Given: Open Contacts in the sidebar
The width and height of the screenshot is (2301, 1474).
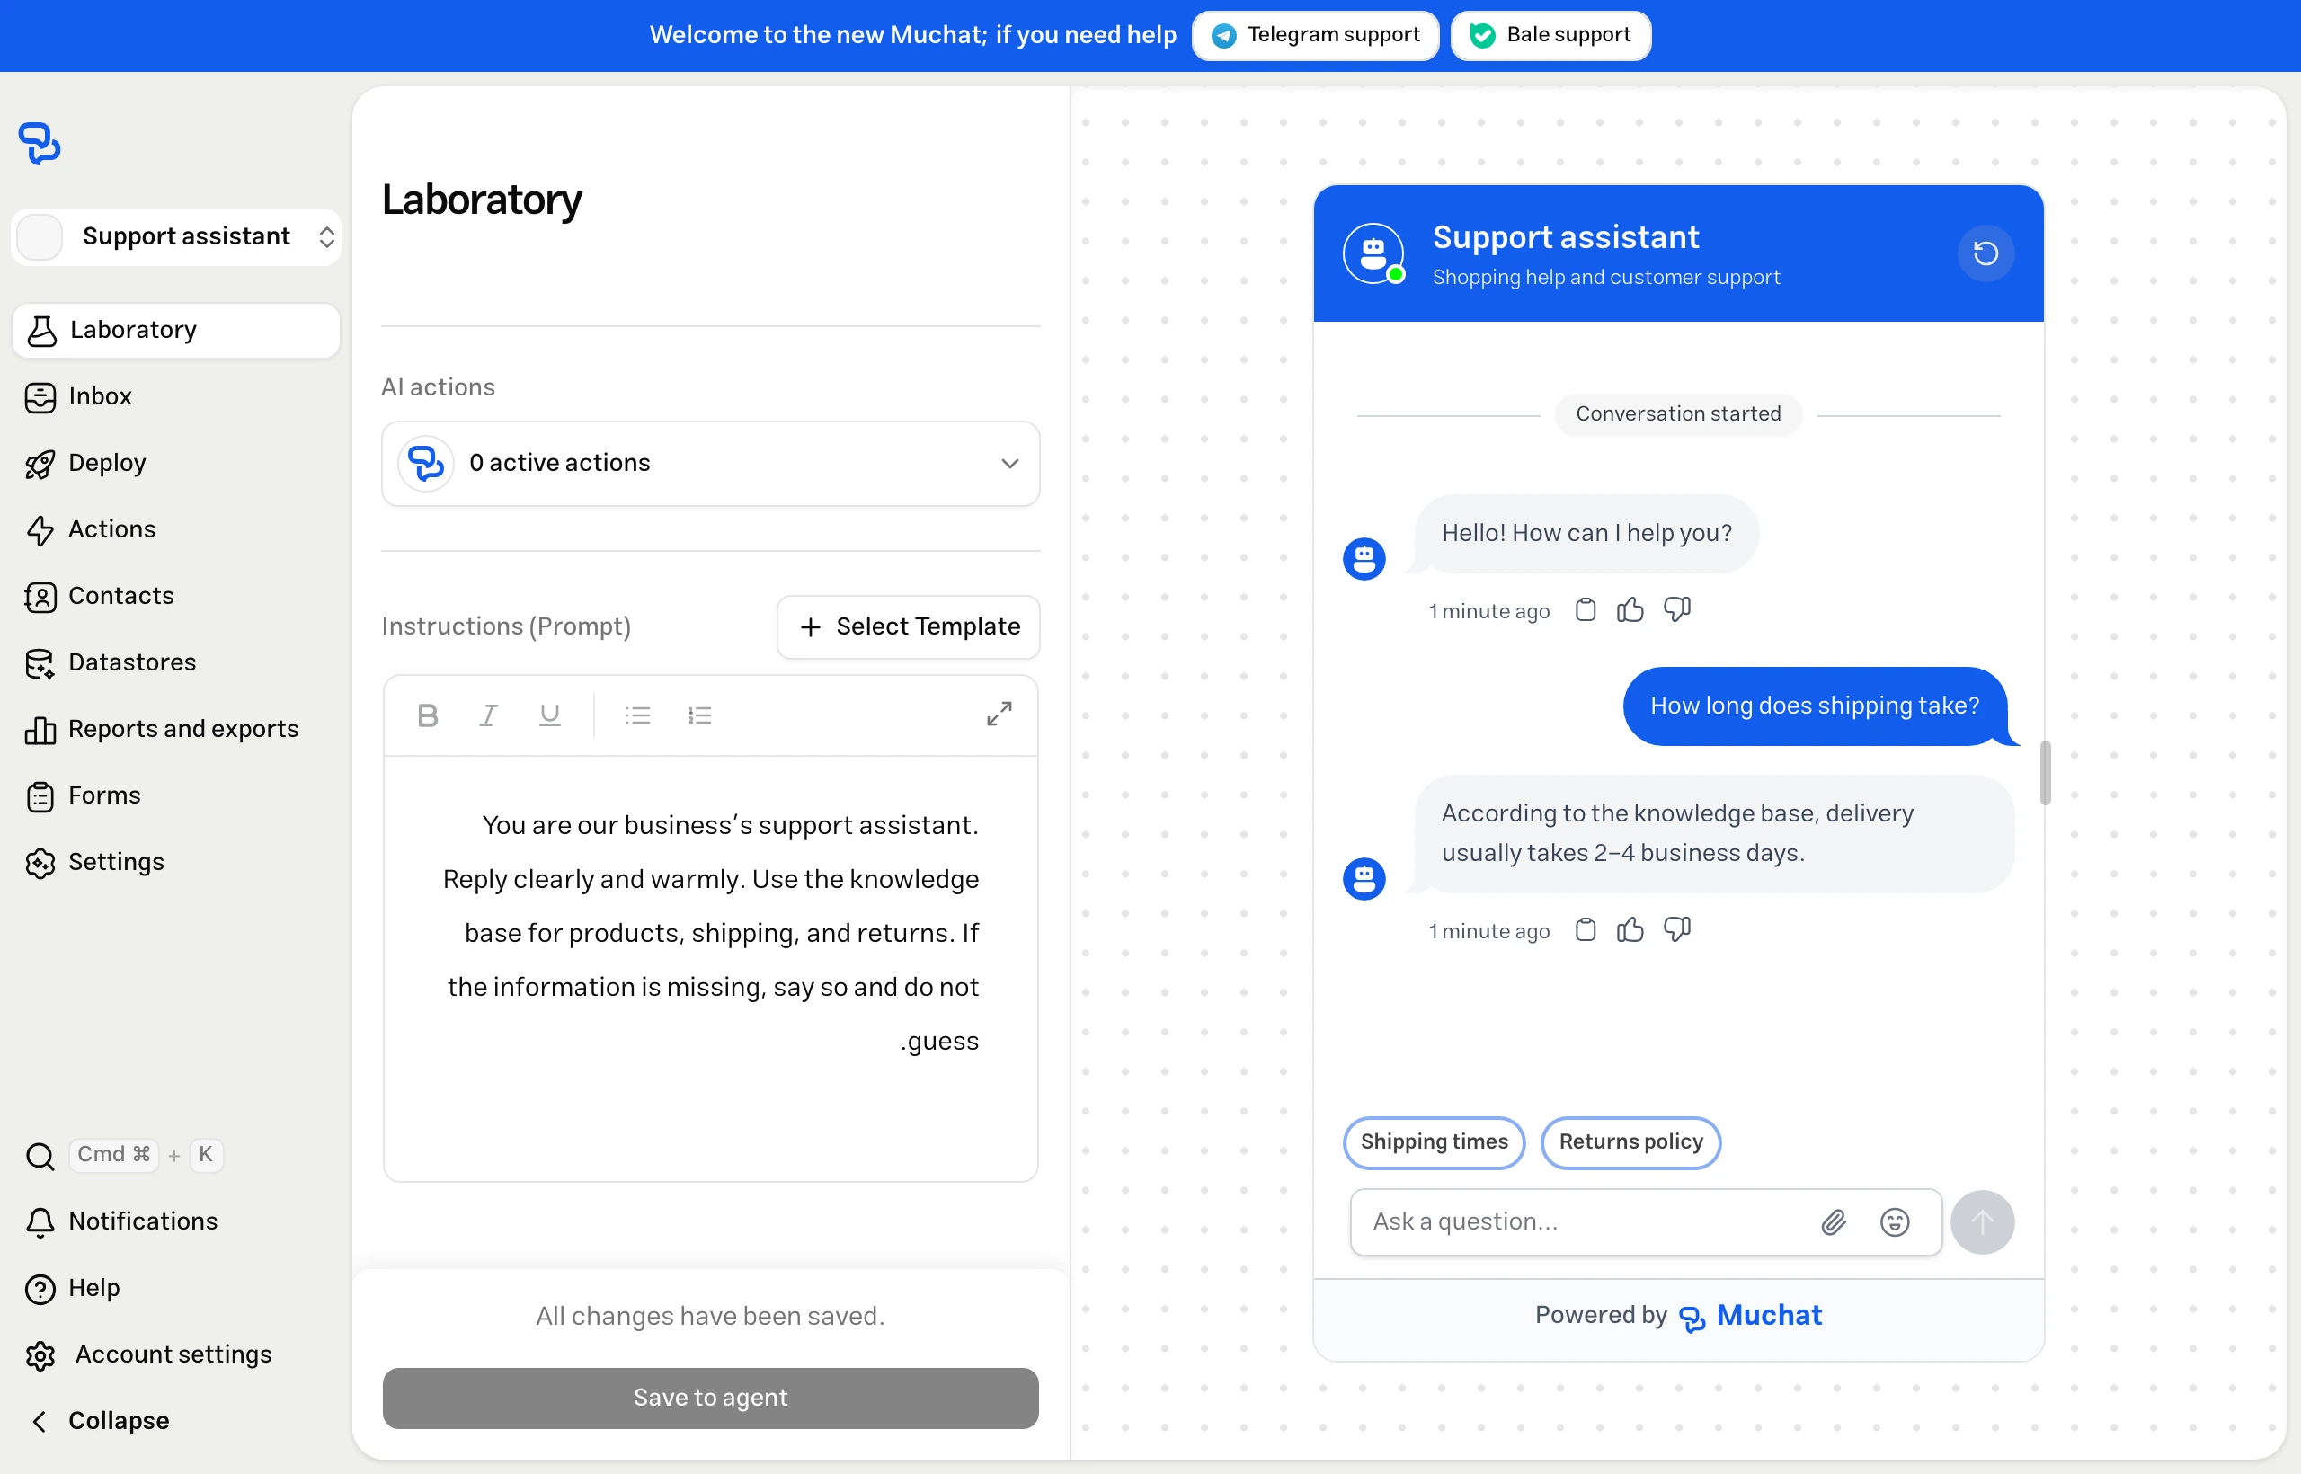Looking at the screenshot, I should [176, 596].
